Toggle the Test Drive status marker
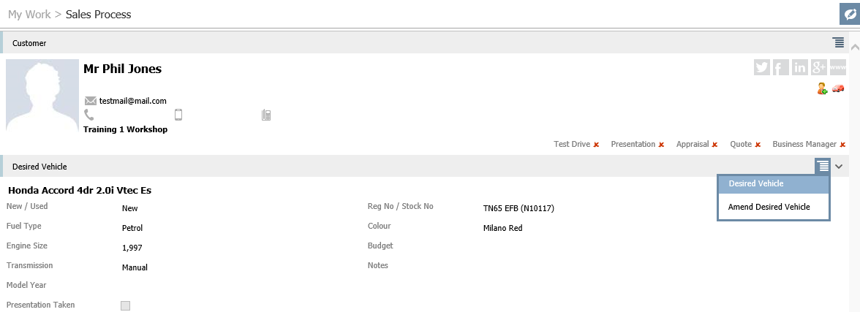Viewport: 860px width, 312px height. tap(596, 145)
